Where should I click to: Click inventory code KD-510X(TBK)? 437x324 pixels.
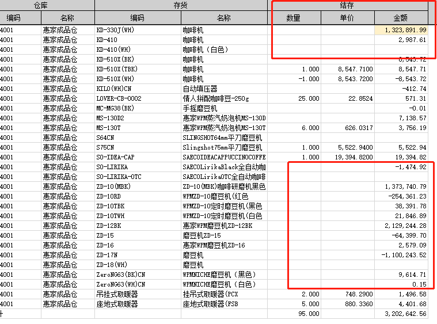click(x=138, y=69)
